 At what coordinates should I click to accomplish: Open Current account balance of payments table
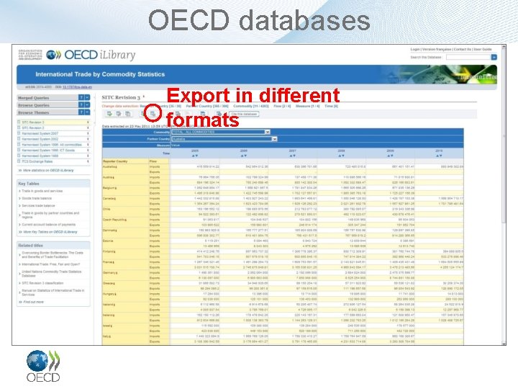[x=49, y=224]
